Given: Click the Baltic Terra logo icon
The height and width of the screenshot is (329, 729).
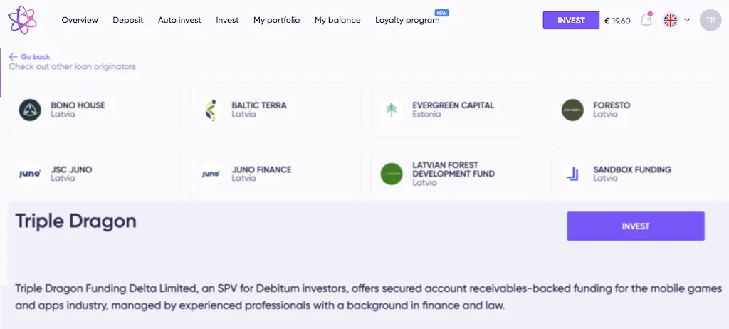Looking at the screenshot, I should [211, 110].
